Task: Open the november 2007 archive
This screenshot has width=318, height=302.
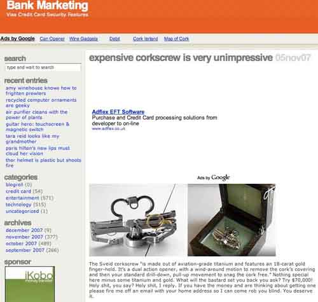Action: pos(24,237)
